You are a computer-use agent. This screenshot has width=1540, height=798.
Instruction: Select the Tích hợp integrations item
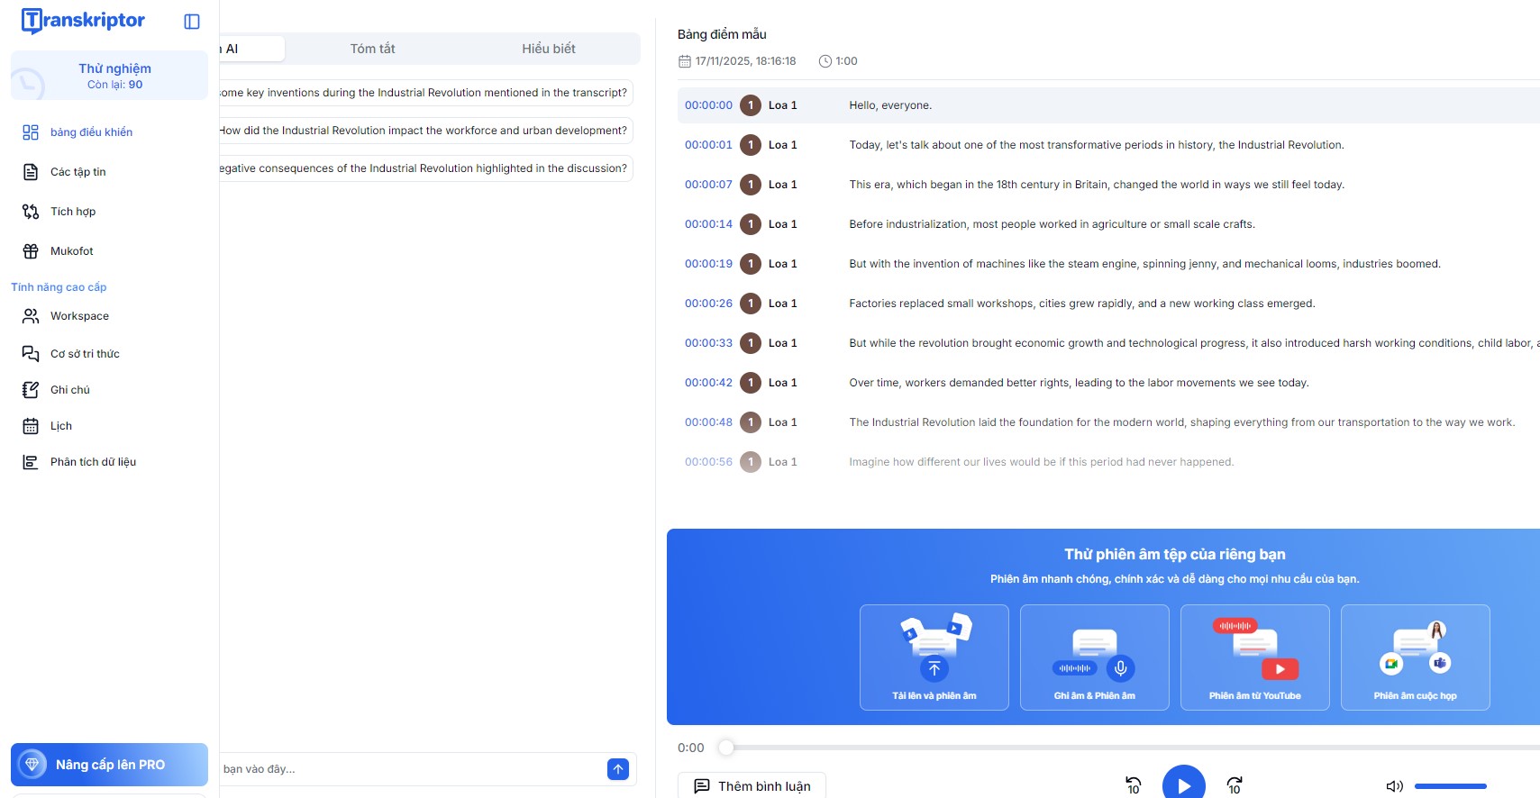pos(73,212)
